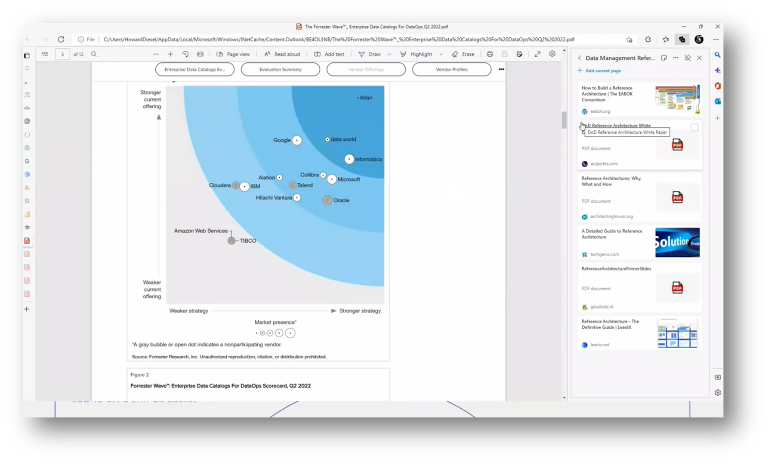The width and height of the screenshot is (770, 464).
Task: Open How to Build a Reference Architecture item
Action: pos(640,99)
